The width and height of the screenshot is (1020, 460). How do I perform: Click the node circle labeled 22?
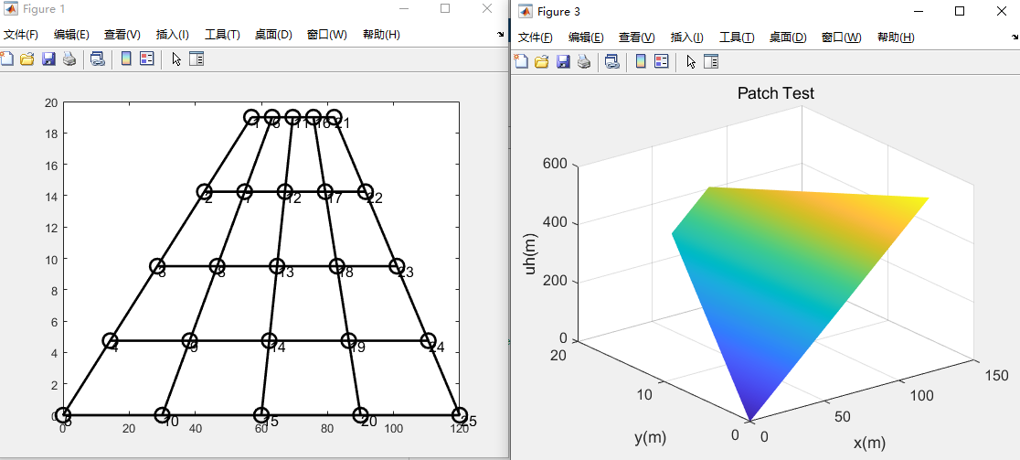(x=365, y=191)
